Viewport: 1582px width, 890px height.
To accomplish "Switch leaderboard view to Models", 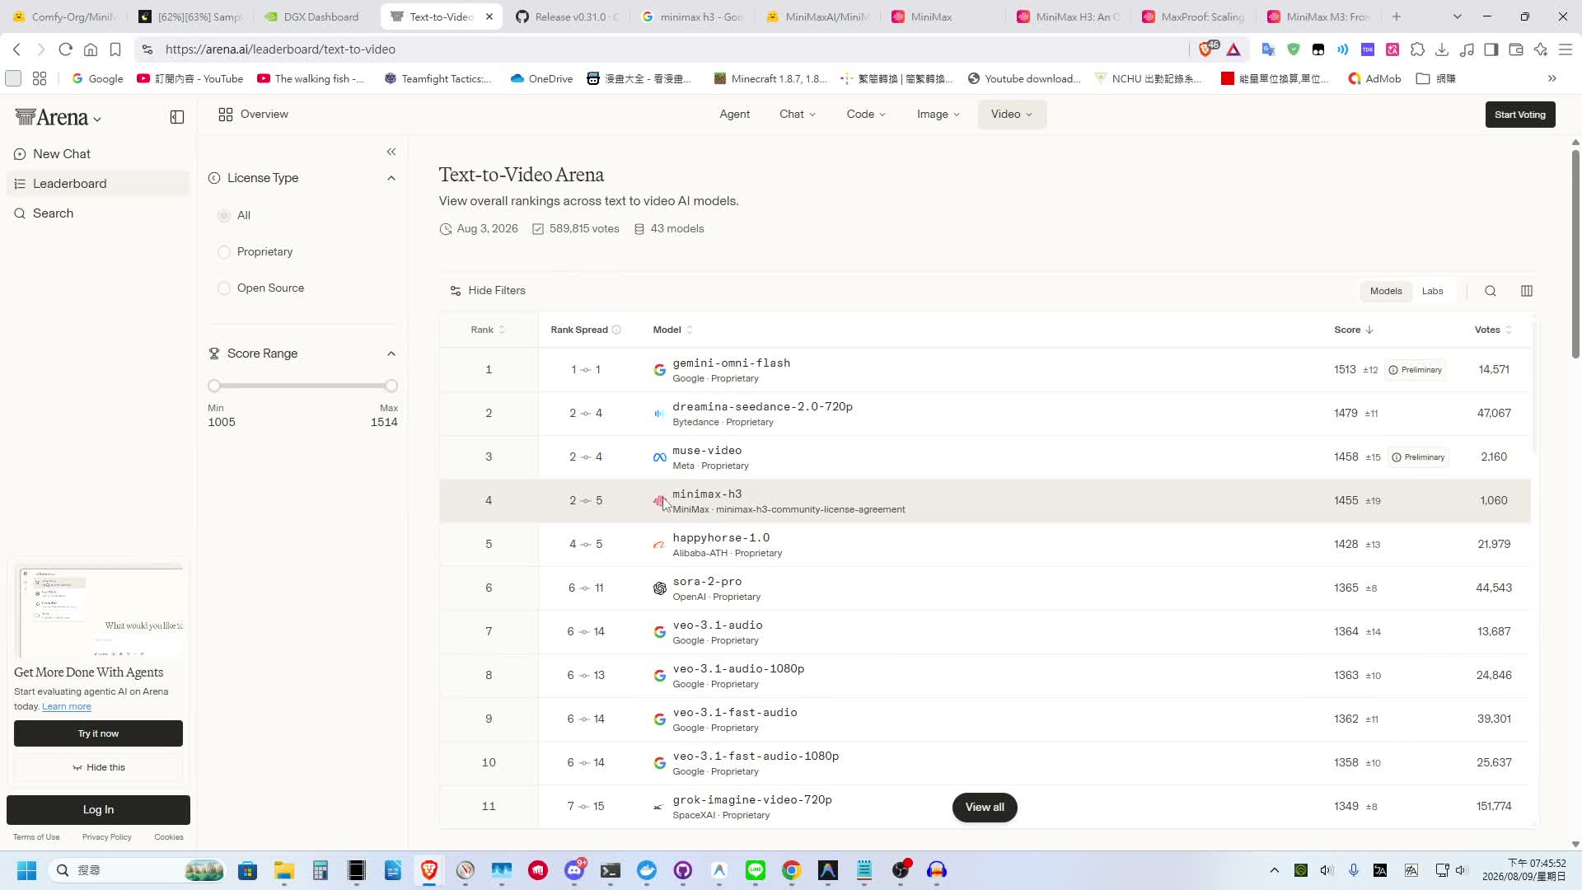I will click(x=1386, y=291).
